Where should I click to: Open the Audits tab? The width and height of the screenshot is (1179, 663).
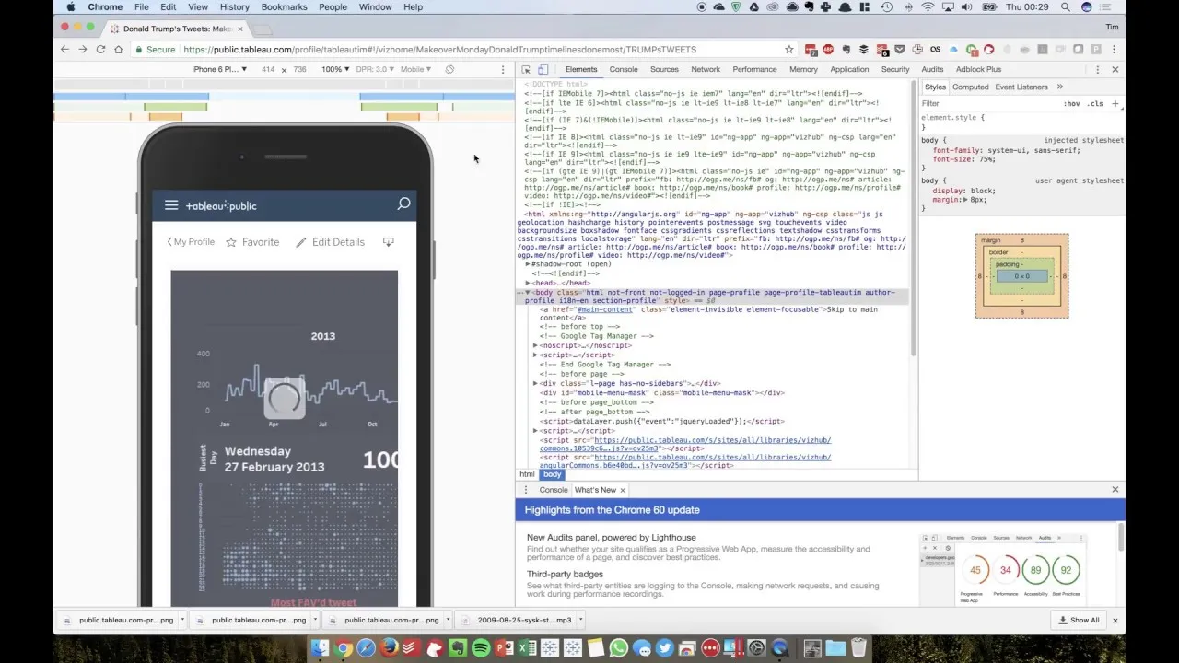point(932,69)
